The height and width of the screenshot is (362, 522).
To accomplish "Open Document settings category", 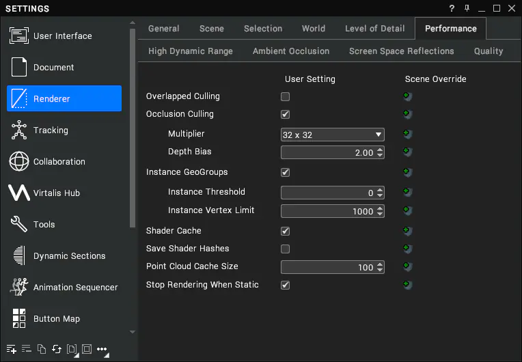I will [64, 67].
